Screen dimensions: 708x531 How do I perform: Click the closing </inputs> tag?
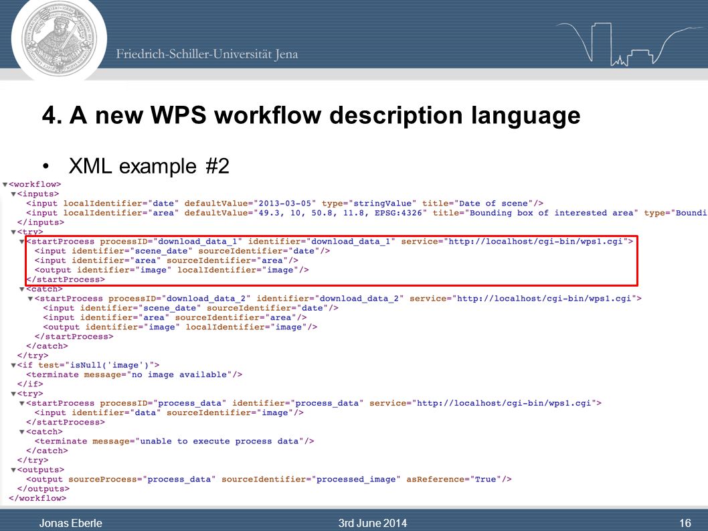point(41,222)
